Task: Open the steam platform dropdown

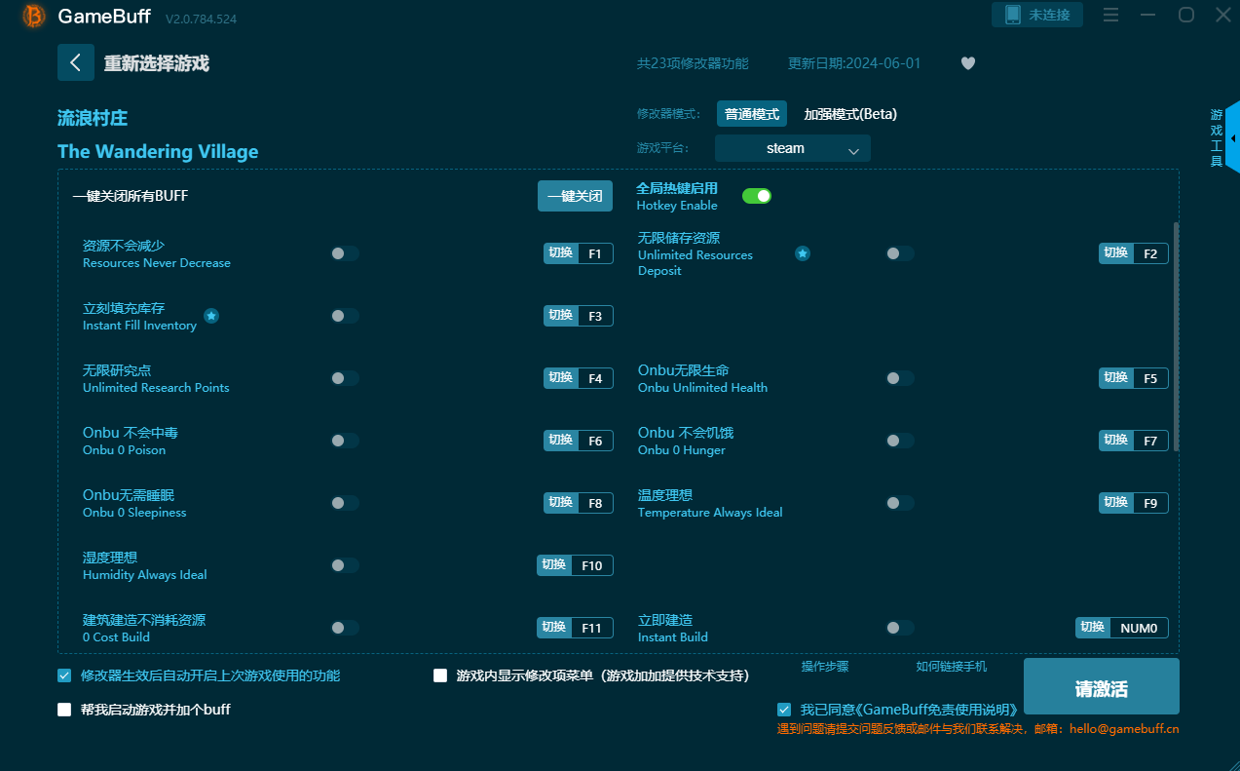Action: point(793,148)
